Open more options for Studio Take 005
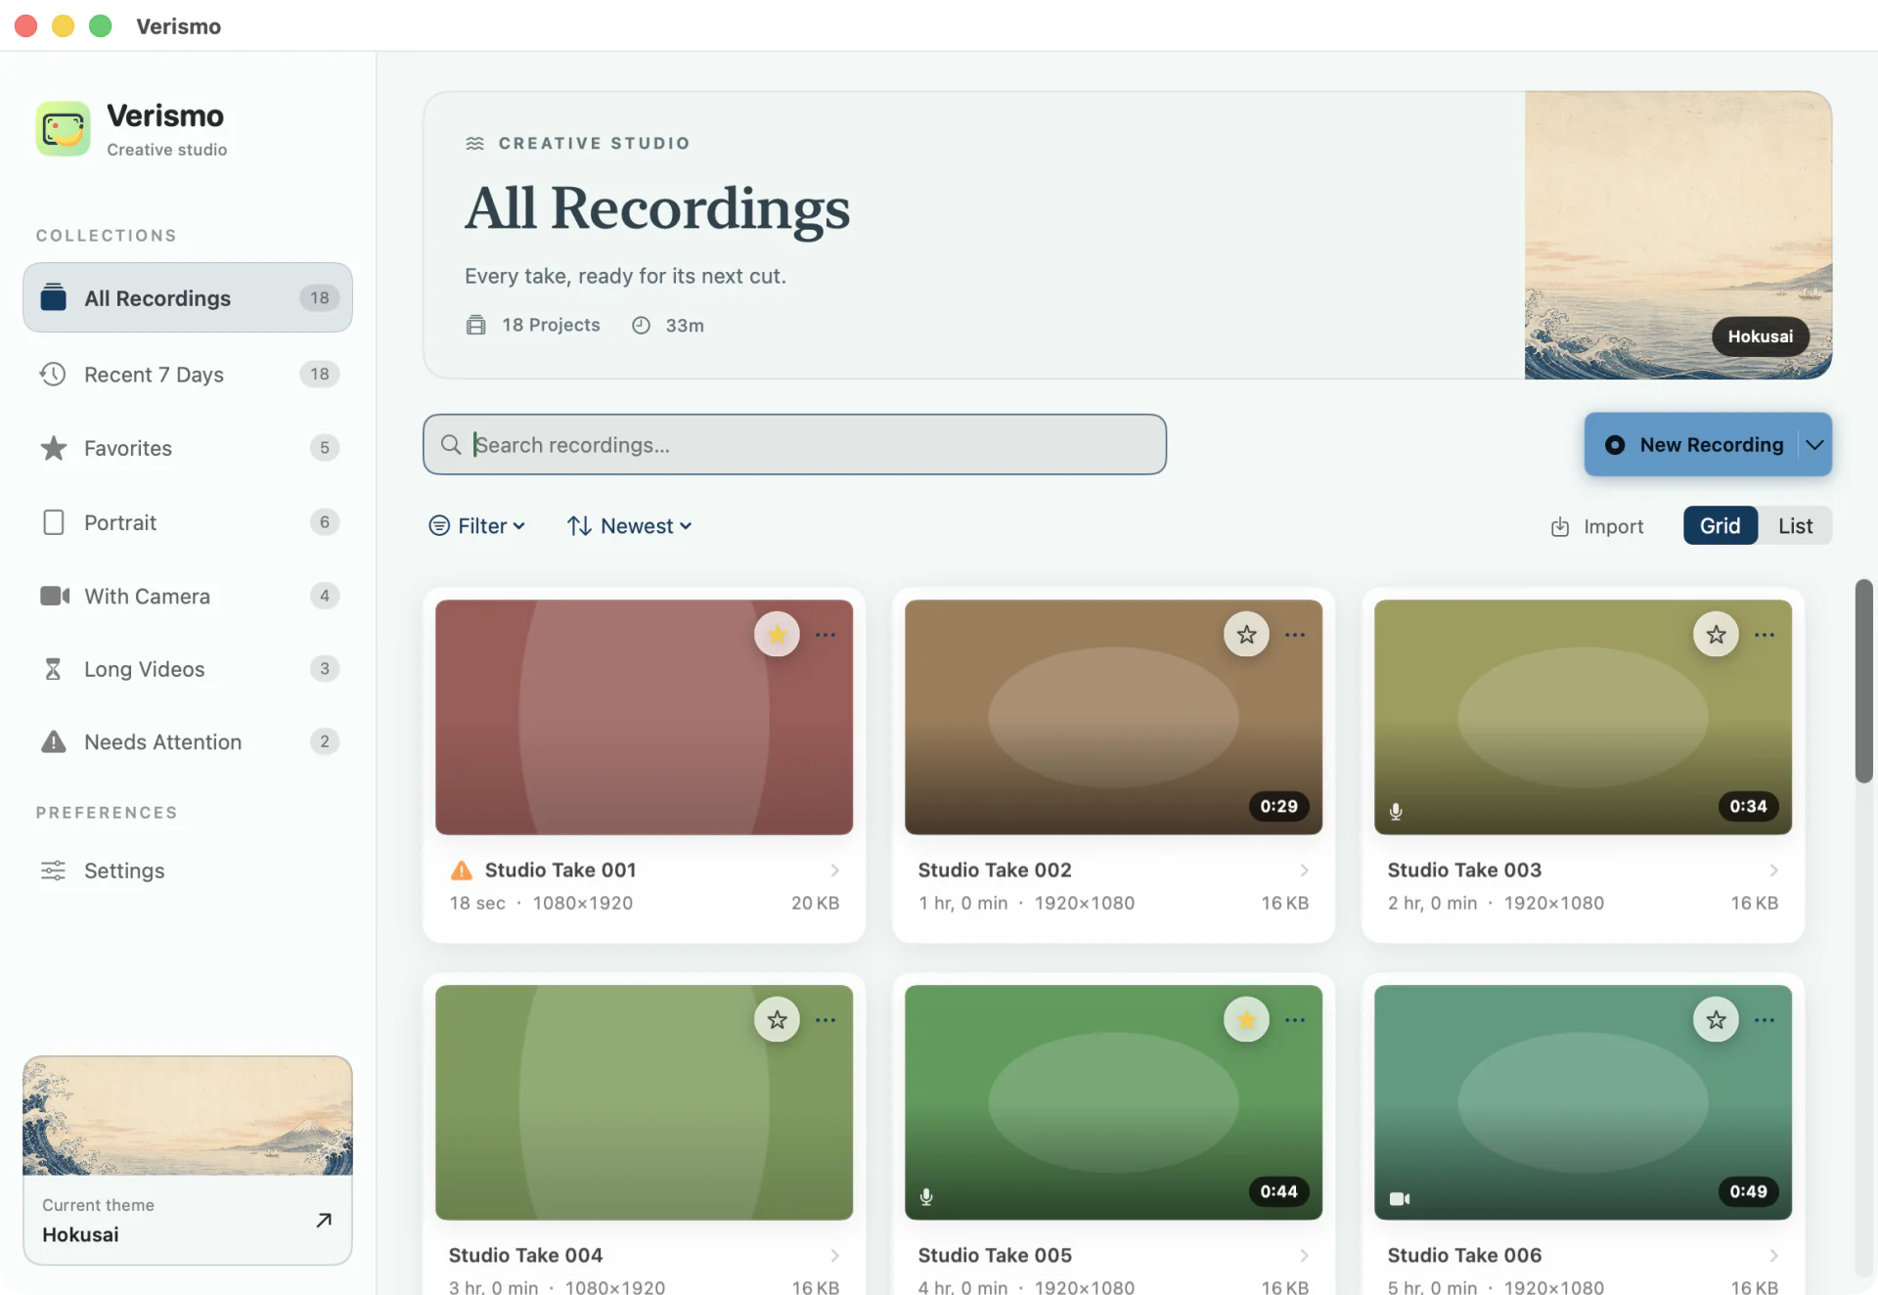 pyautogui.click(x=1295, y=1020)
